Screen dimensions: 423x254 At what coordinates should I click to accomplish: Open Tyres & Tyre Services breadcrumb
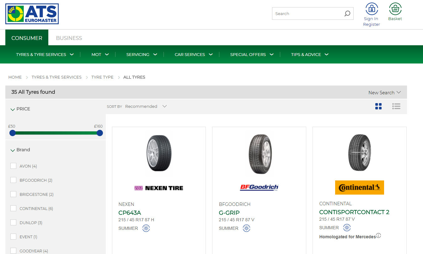coord(56,77)
